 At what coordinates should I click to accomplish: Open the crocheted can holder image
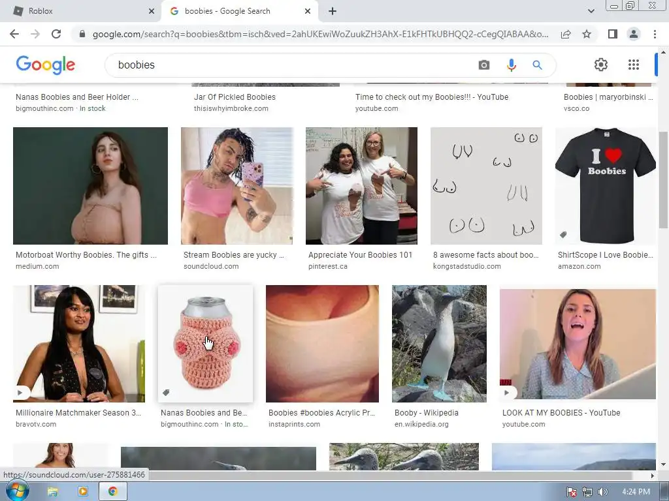(x=205, y=343)
